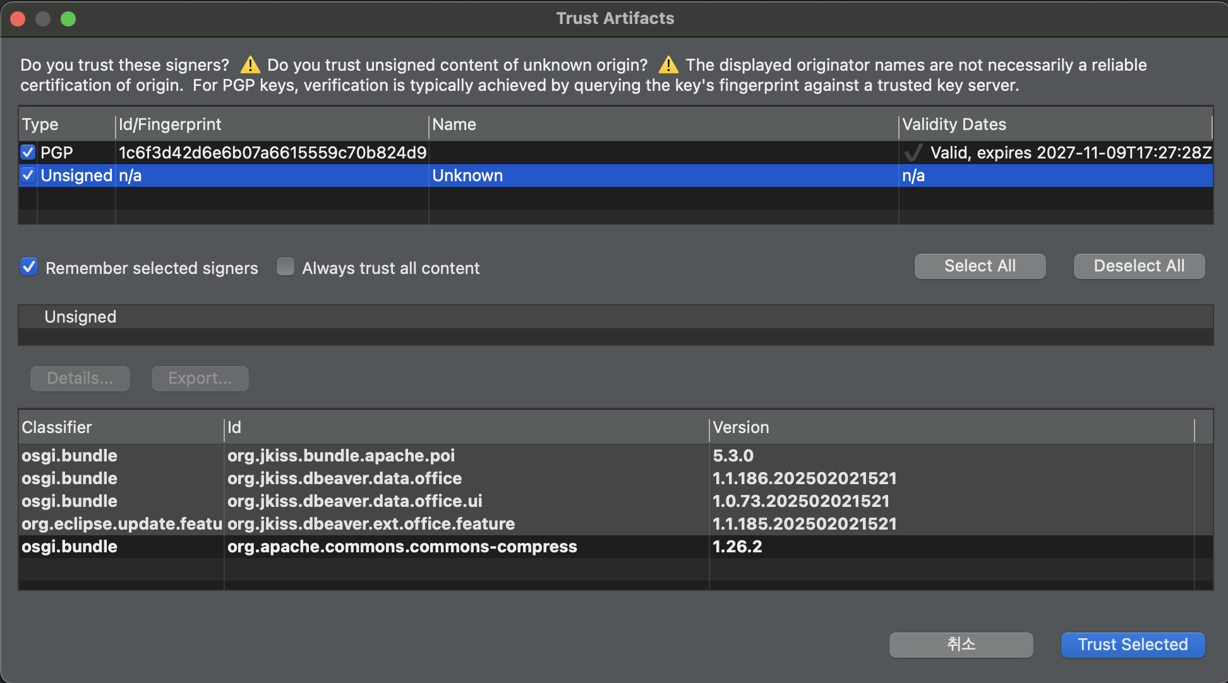The width and height of the screenshot is (1228, 683).
Task: Toggle the Unsigned row checkbox
Action: click(x=28, y=175)
